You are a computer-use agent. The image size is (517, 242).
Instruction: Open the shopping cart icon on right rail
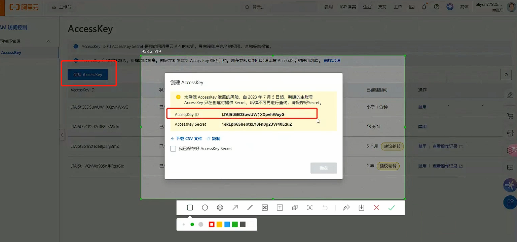pyautogui.click(x=510, y=116)
